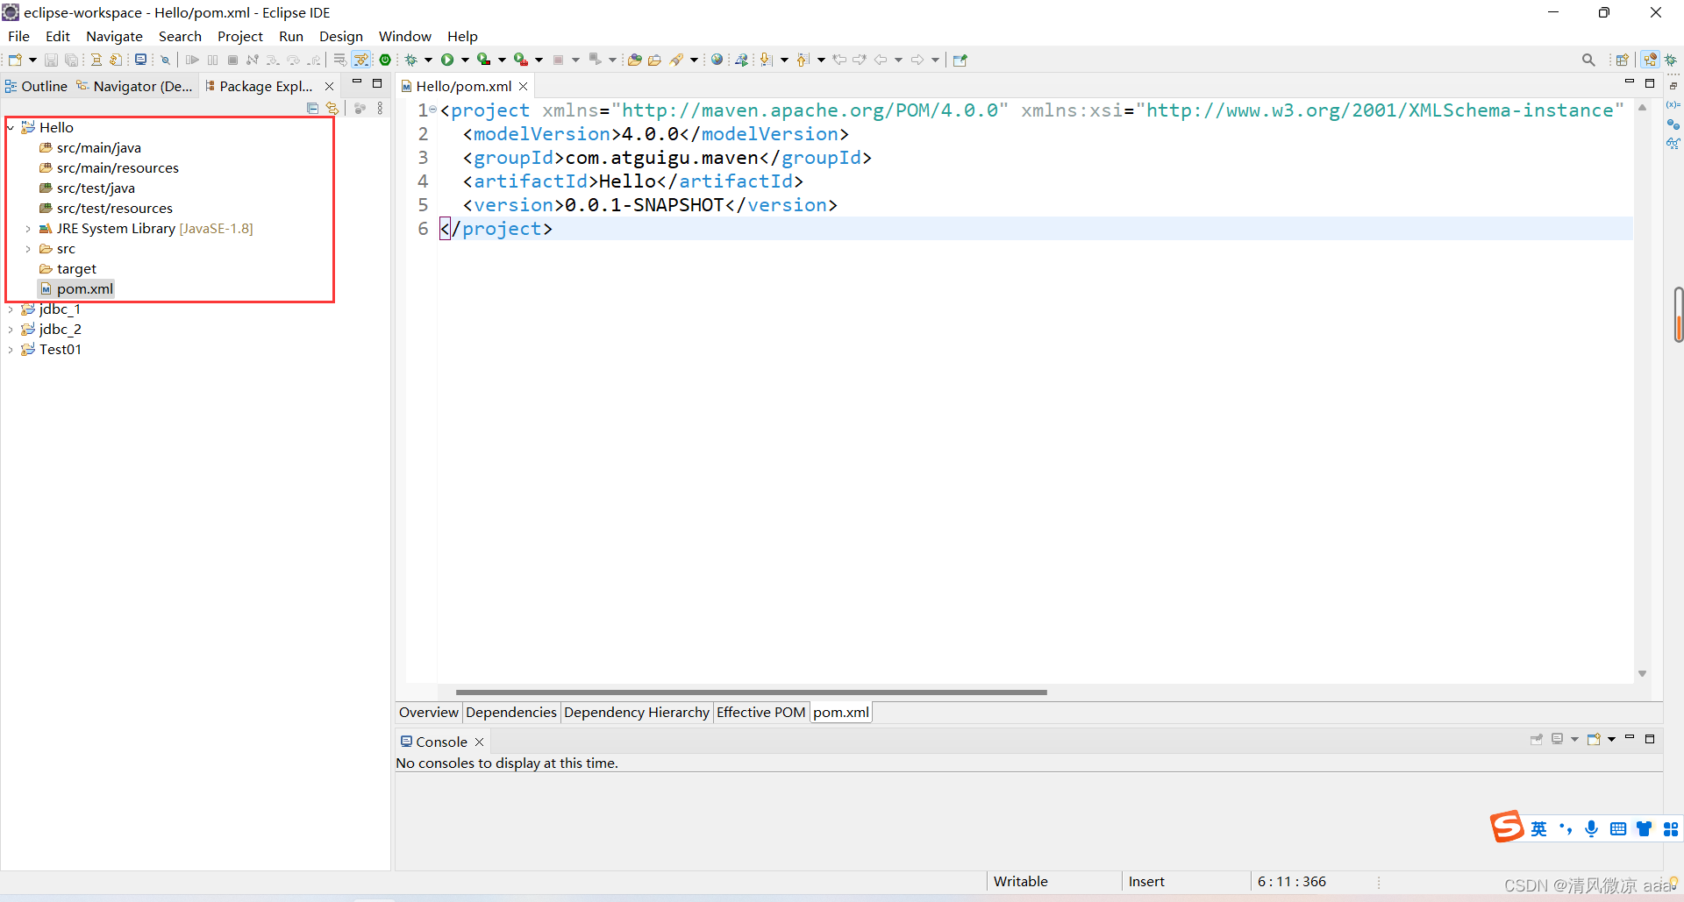Open Quick Access search

coord(1588,60)
